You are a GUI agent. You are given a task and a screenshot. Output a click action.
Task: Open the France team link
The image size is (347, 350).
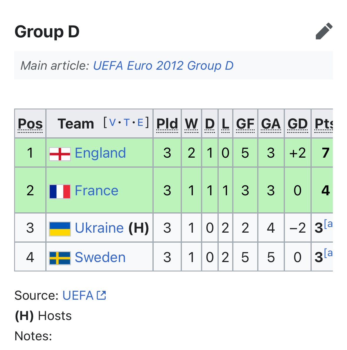tap(97, 191)
